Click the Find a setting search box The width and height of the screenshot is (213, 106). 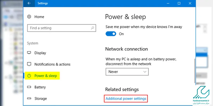click(x=62, y=28)
